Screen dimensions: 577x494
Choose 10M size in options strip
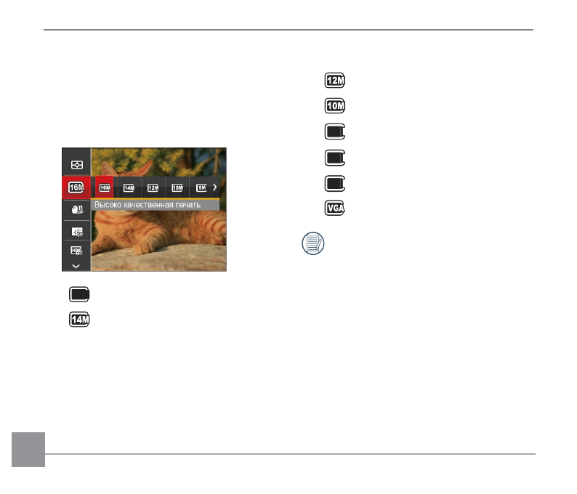coord(177,188)
